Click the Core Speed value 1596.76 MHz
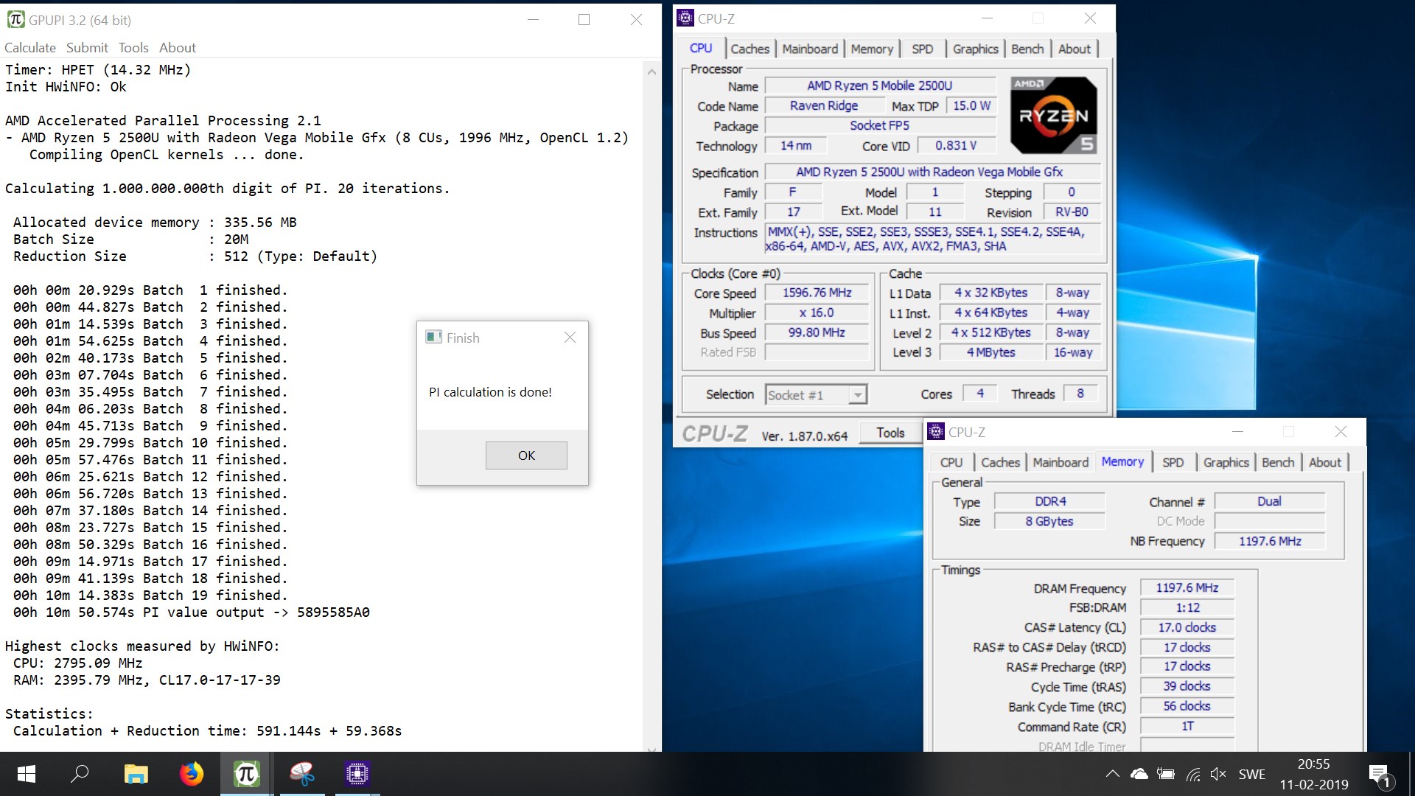This screenshot has height=796, width=1415. click(x=817, y=293)
